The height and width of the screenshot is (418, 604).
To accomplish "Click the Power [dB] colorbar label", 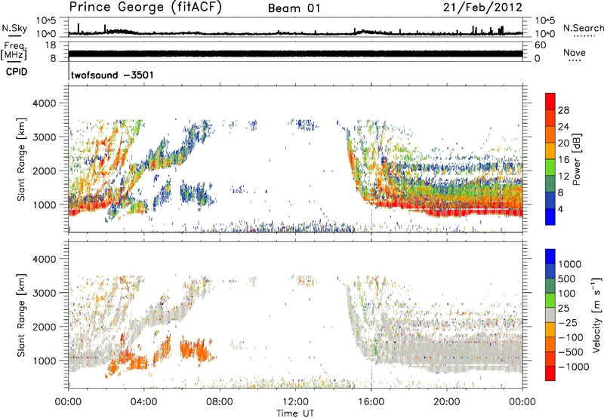I will [576, 159].
